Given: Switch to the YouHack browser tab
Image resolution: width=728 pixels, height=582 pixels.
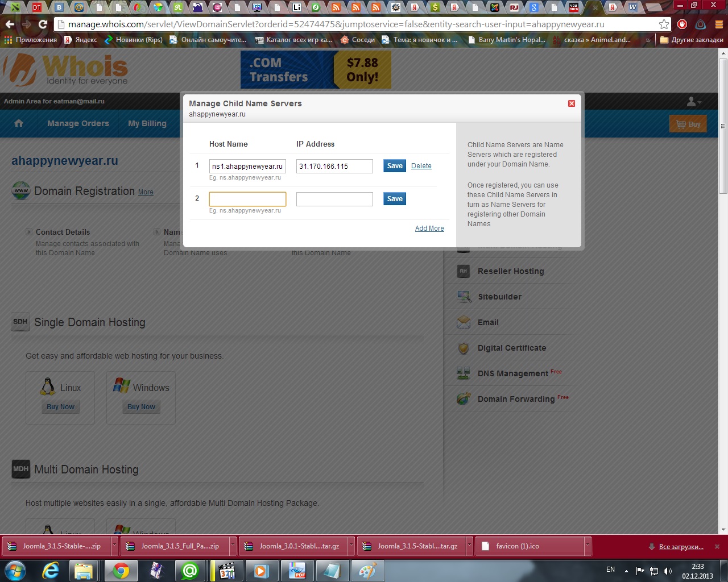Looking at the screenshot, I should (573, 7).
